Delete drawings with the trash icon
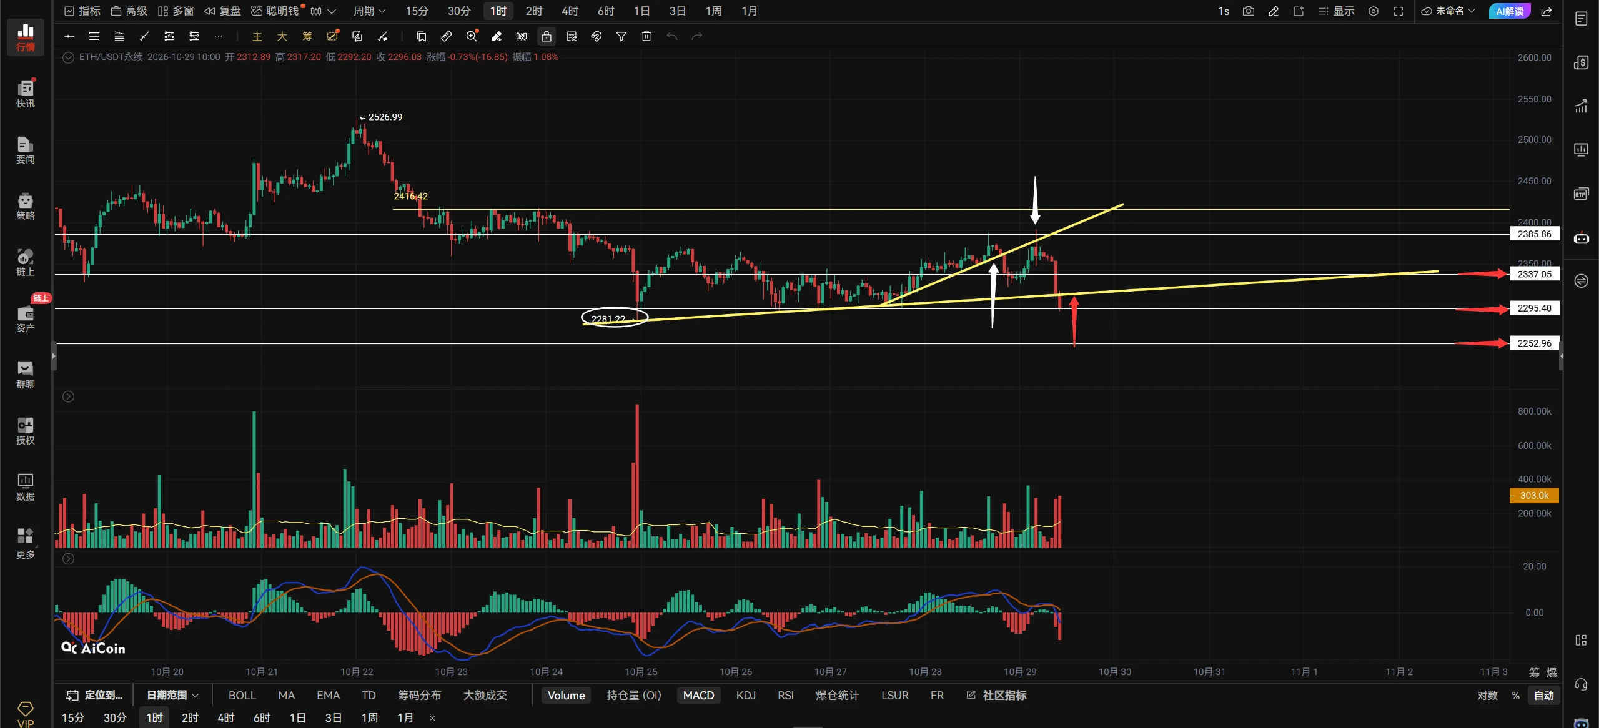Viewport: 1599px width, 728px height. pyautogui.click(x=646, y=36)
